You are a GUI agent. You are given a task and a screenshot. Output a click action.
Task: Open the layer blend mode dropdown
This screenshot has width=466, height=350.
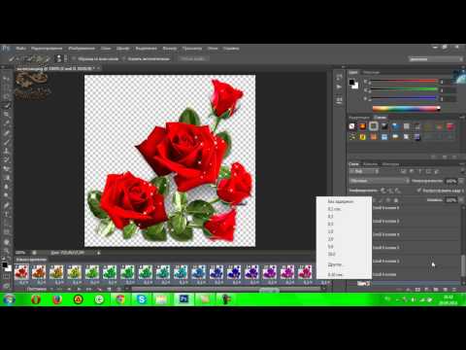380,181
